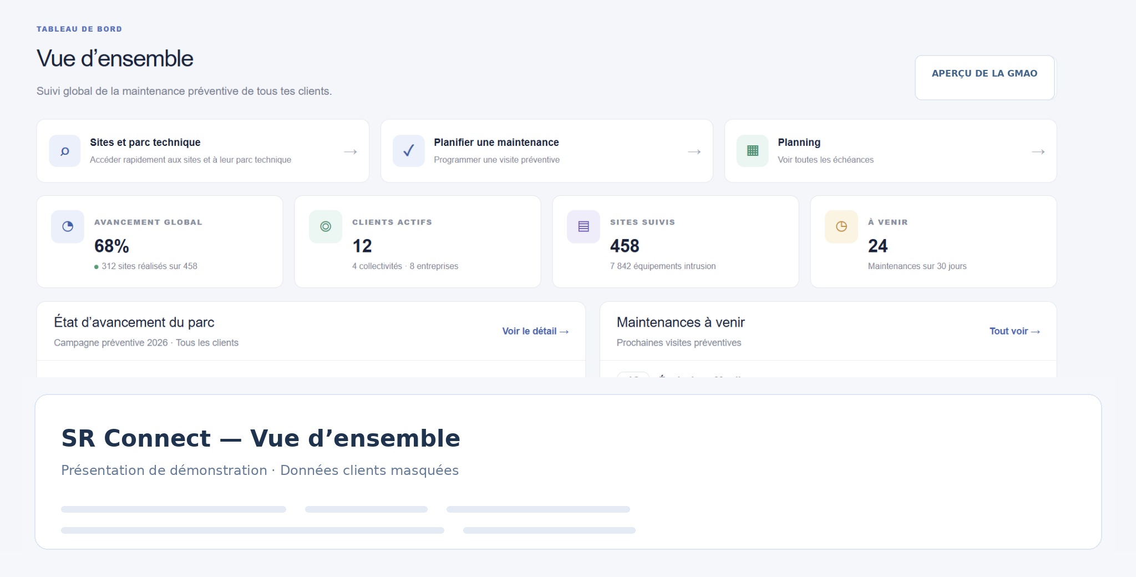Image resolution: width=1136 pixels, height=577 pixels.
Task: Click the TABLEAU DE BORD breadcrumb label
Action: click(79, 29)
